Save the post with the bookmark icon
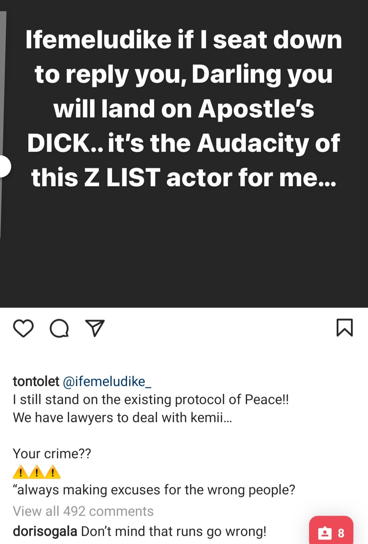The width and height of the screenshot is (368, 544). click(x=344, y=328)
